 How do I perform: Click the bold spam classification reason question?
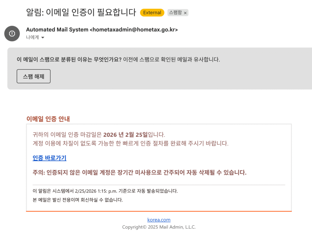tap(69, 59)
